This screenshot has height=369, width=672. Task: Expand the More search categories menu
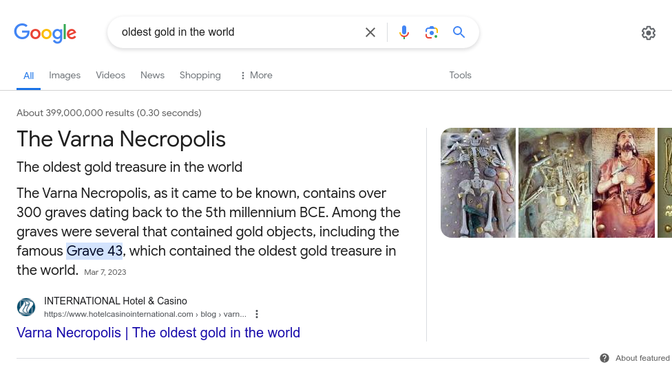(x=256, y=76)
